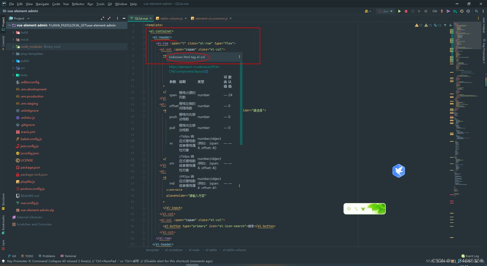Image resolution: width=487 pixels, height=266 pixels.
Task: Toggle Chinese input mode on IME bar
Action: coord(349,209)
